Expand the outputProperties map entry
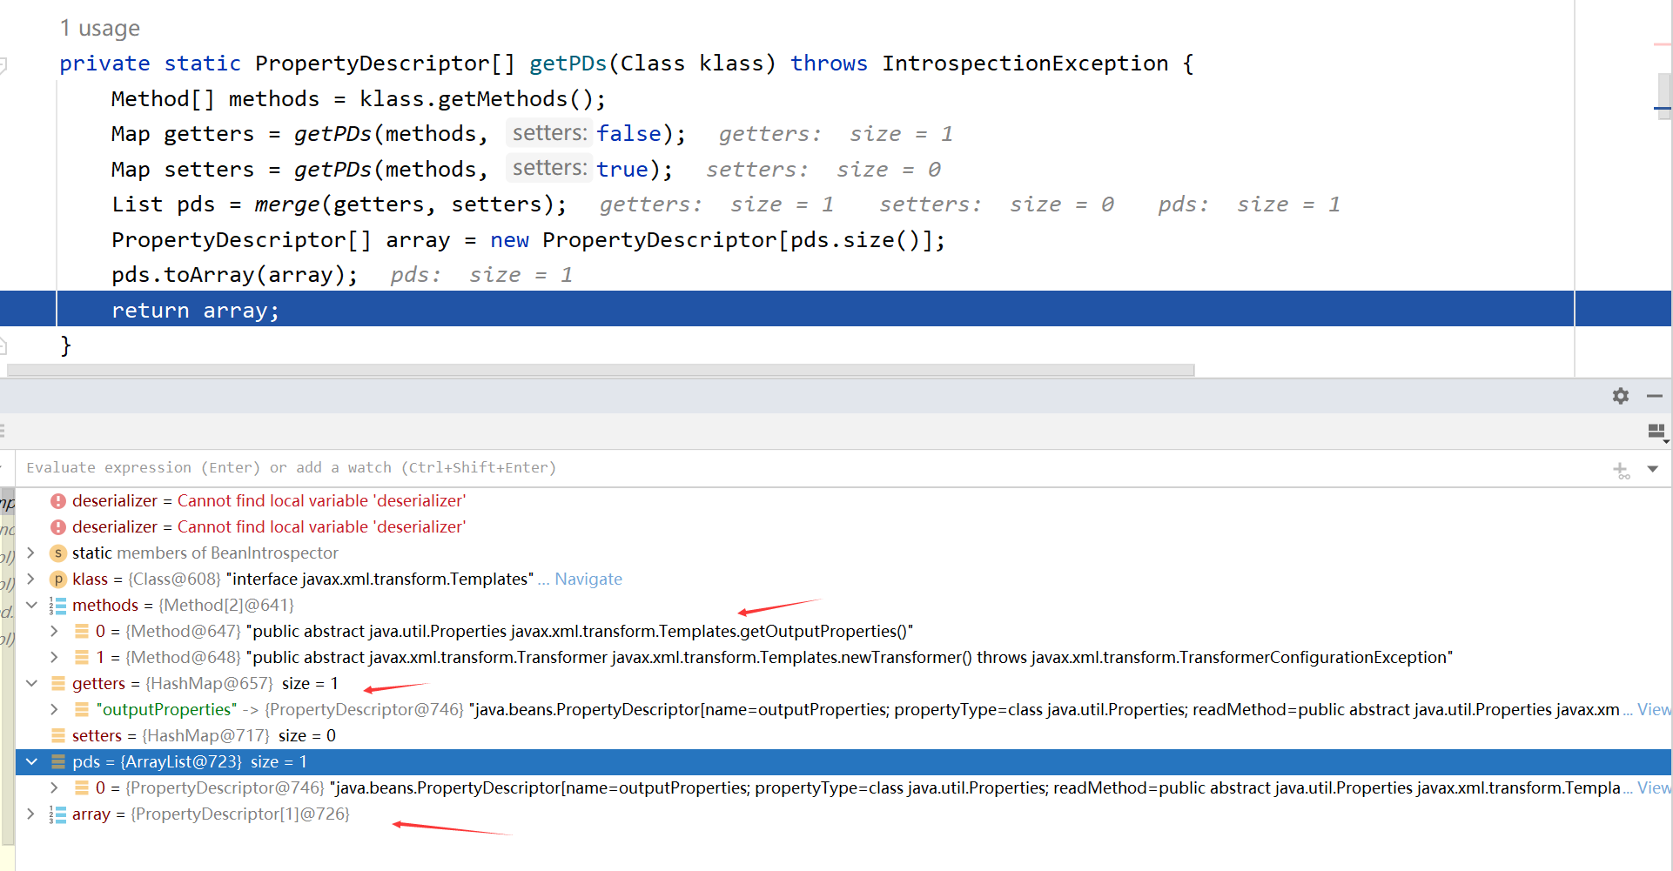 point(54,709)
